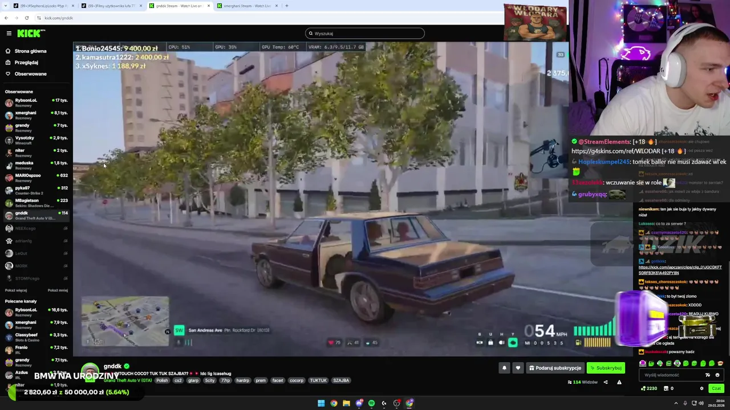Show hidden system tray icons
This screenshot has height=410, width=730.
(676, 403)
